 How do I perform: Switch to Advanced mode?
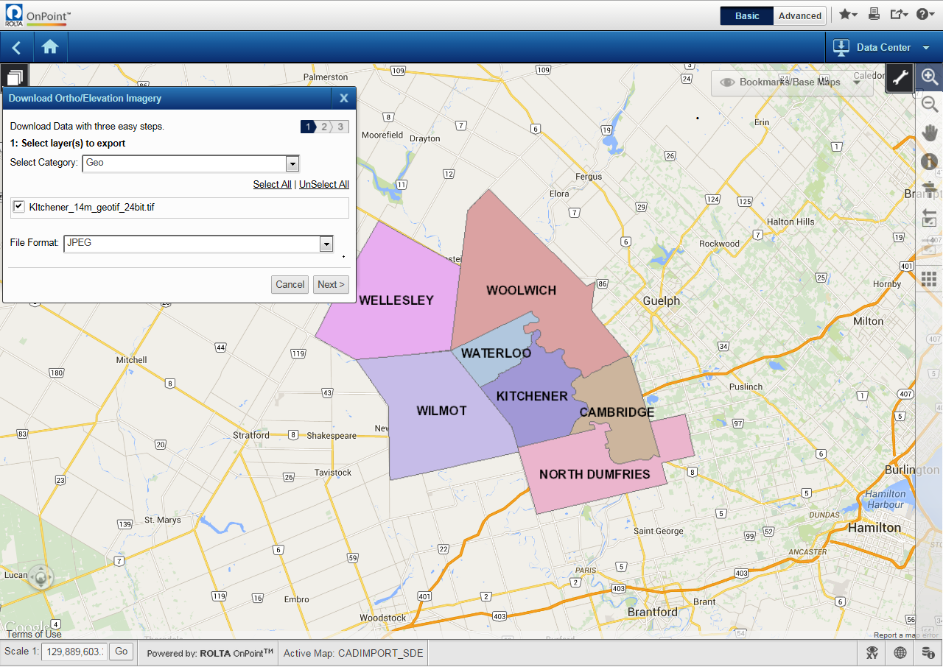point(799,15)
